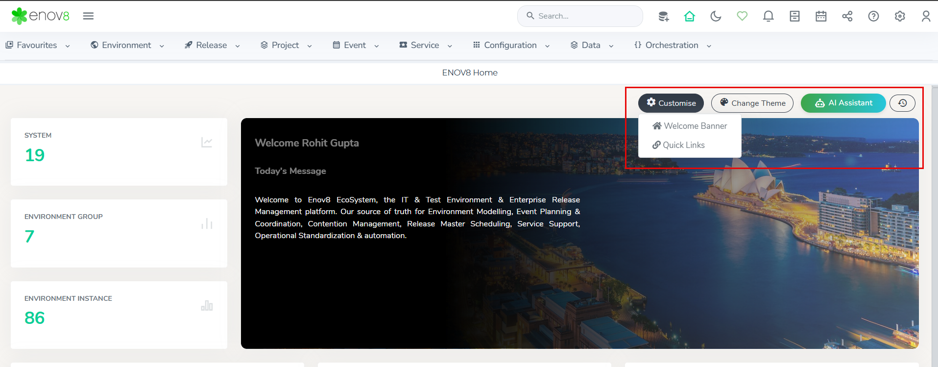Click the line chart icon on SYSTEM card
938x367 pixels.
tap(207, 143)
